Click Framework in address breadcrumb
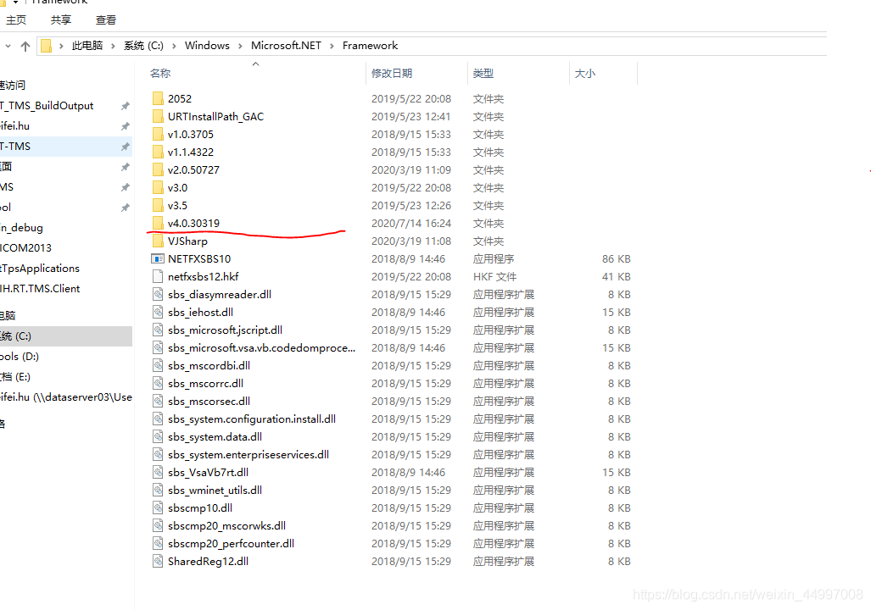This screenshot has width=871, height=610. pyautogui.click(x=370, y=46)
